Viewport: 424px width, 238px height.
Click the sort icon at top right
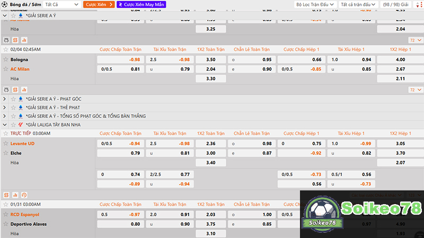(x=418, y=4)
